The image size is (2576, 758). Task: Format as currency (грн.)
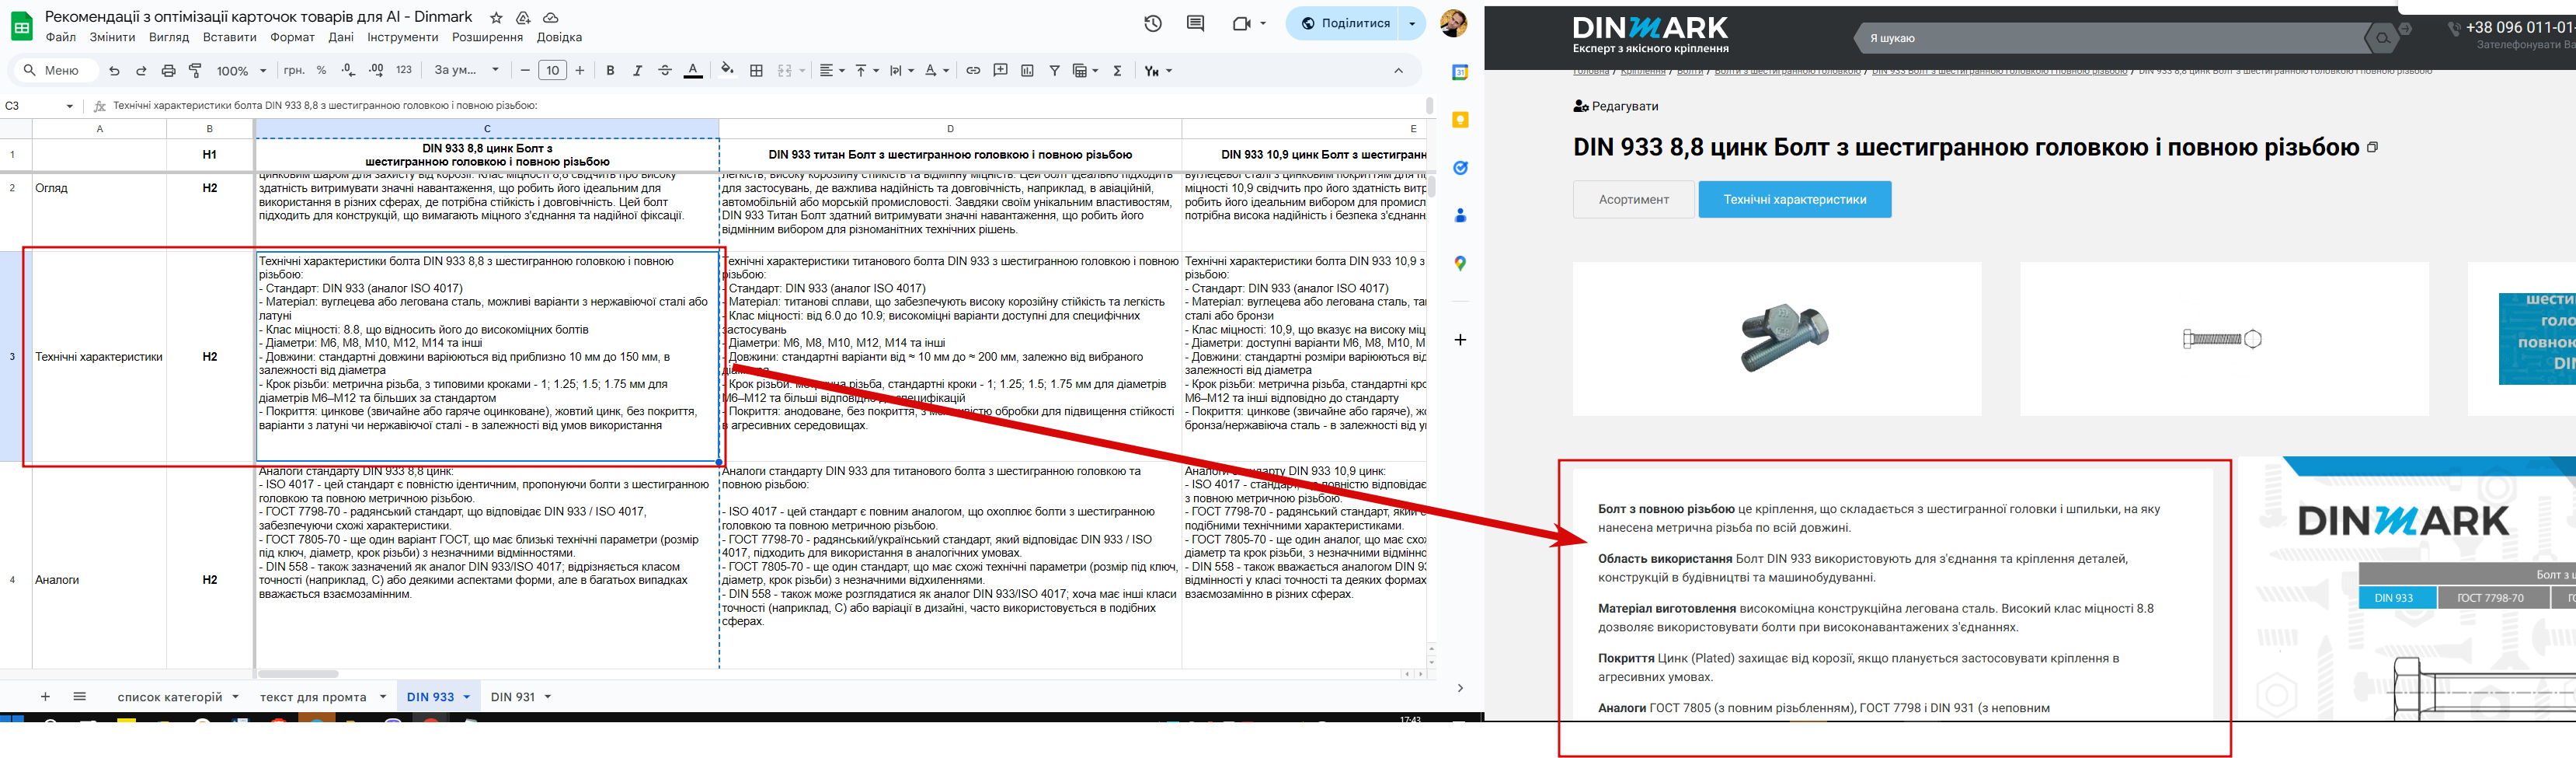coord(294,71)
